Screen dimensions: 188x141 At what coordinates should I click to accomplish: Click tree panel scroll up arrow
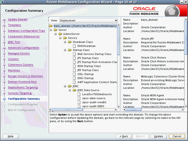(118, 25)
